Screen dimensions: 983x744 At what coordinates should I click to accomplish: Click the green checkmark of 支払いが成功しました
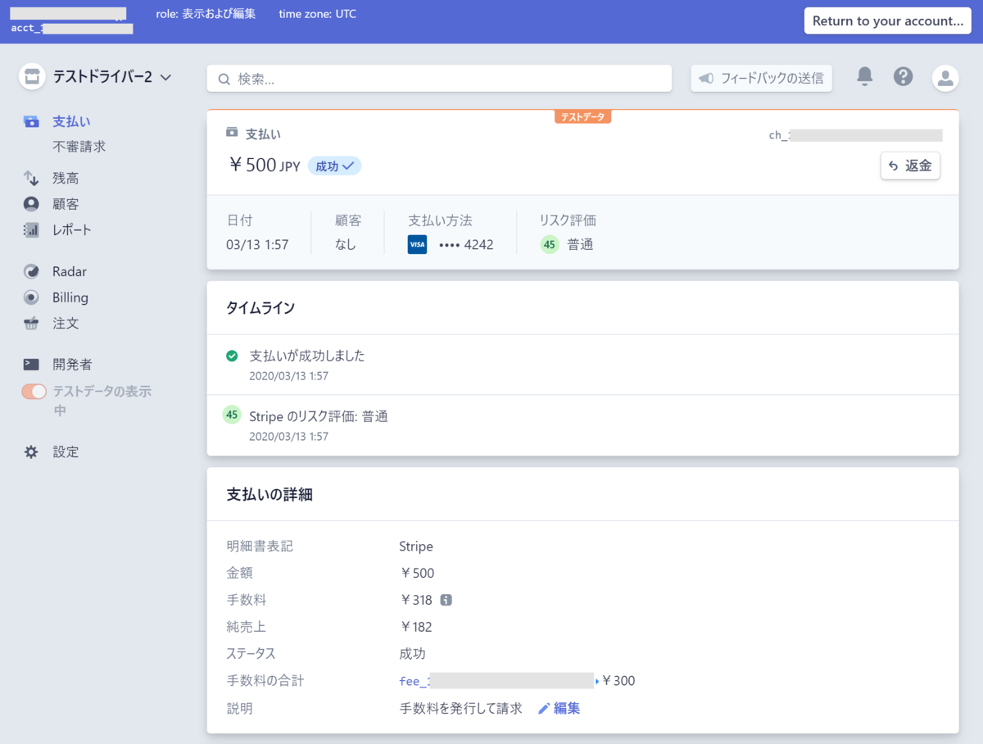232,356
